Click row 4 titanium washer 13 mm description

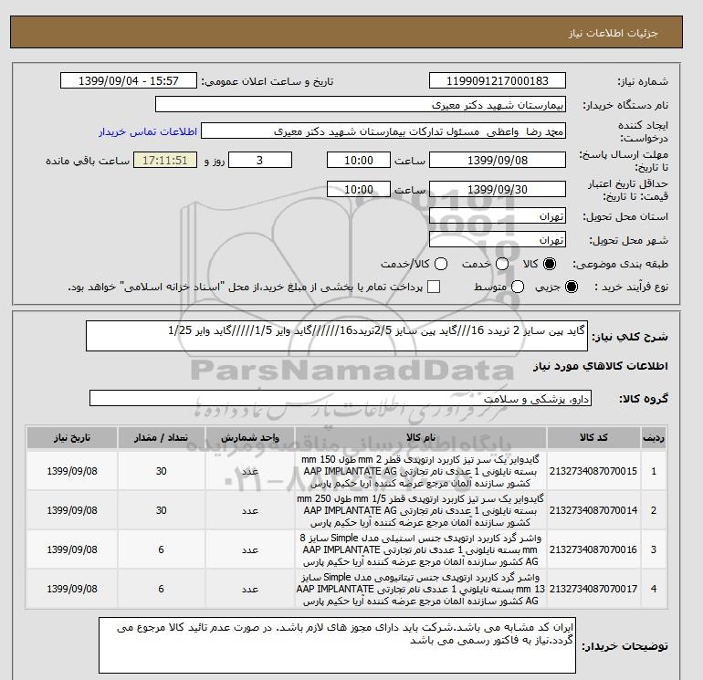pyautogui.click(x=421, y=589)
